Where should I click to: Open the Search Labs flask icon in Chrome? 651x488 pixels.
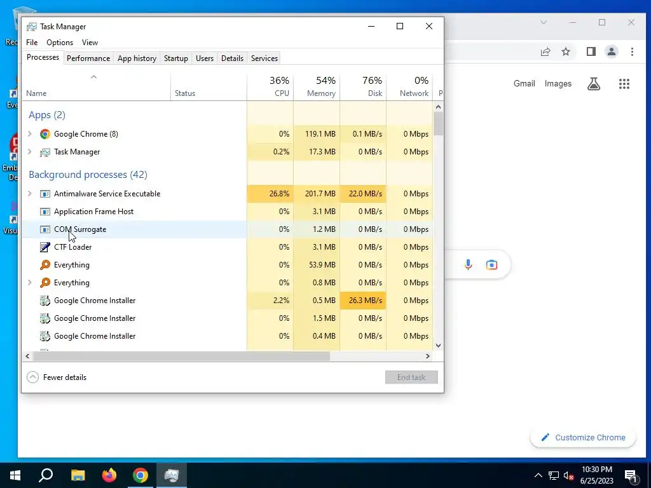(x=594, y=84)
